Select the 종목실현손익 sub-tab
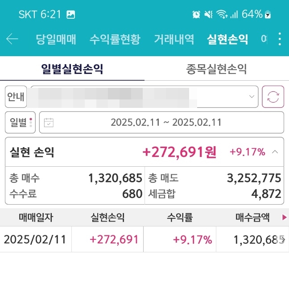Image resolution: width=289 pixels, height=292 pixels. click(x=216, y=69)
